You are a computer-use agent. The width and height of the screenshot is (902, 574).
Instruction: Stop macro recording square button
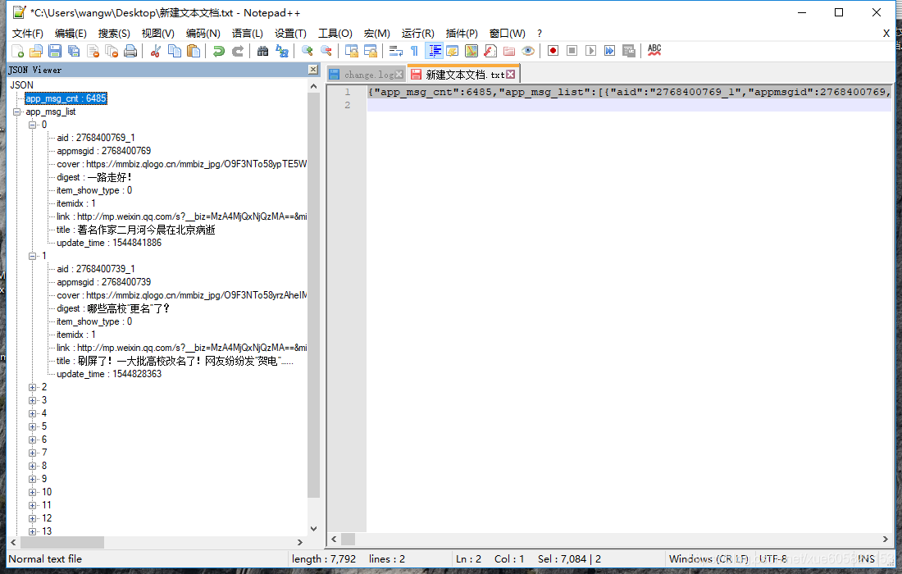coord(572,51)
